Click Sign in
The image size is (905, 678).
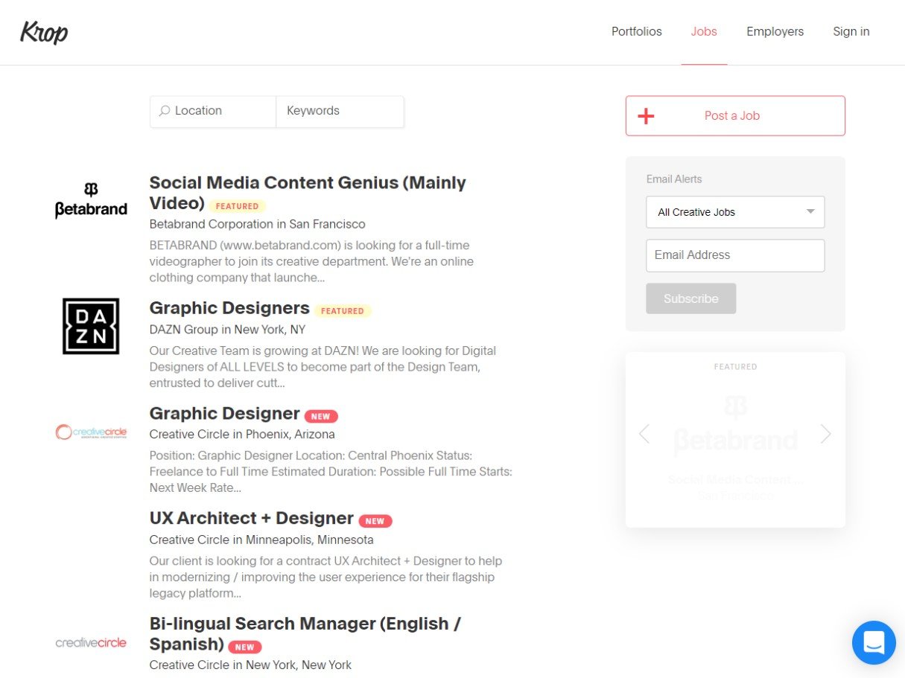pos(851,31)
